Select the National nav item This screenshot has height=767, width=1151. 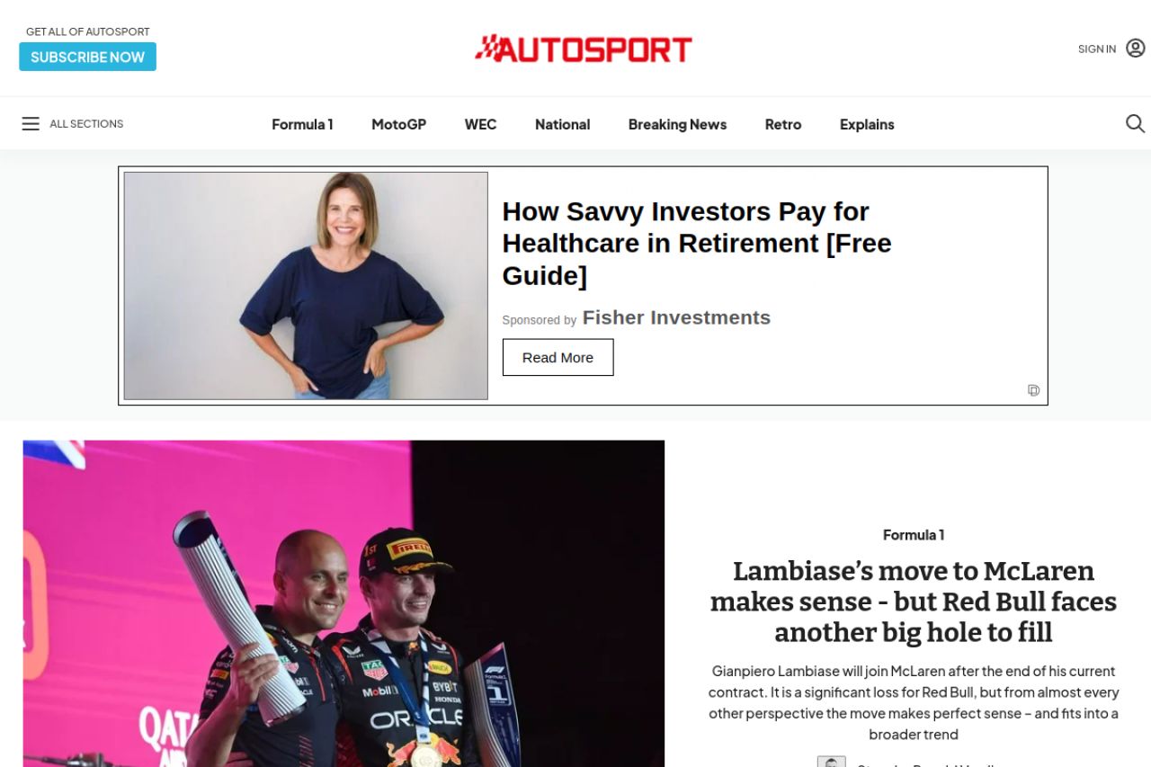tap(562, 124)
